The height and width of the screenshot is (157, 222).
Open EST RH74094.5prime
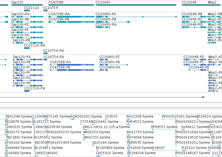coord(140,138)
